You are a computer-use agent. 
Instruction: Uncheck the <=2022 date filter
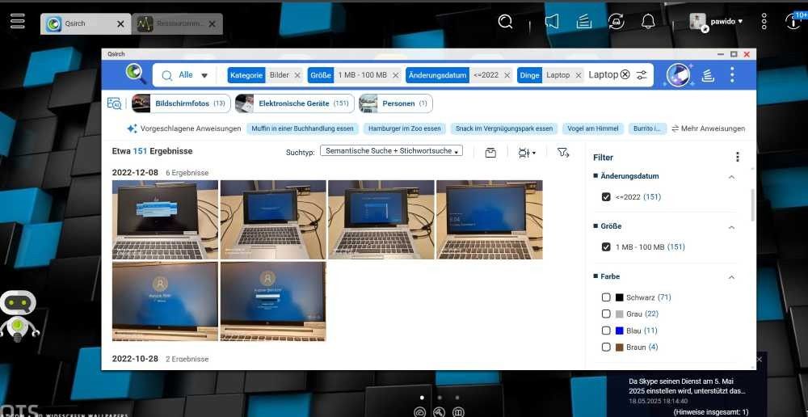pyautogui.click(x=606, y=197)
